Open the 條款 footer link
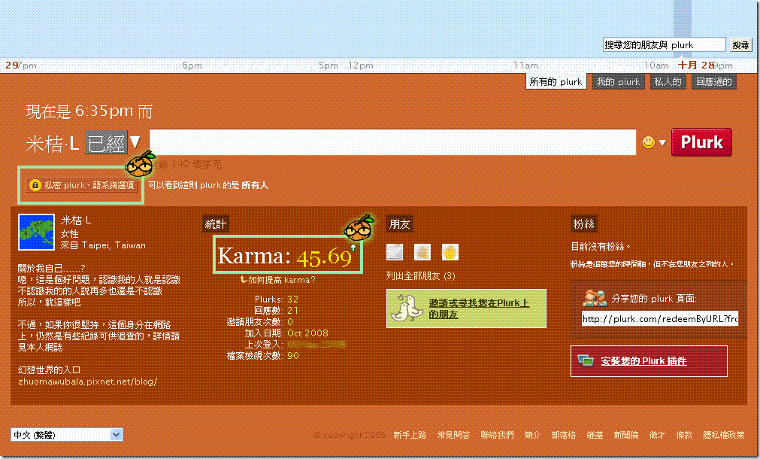This screenshot has height=459, width=760. click(x=684, y=435)
